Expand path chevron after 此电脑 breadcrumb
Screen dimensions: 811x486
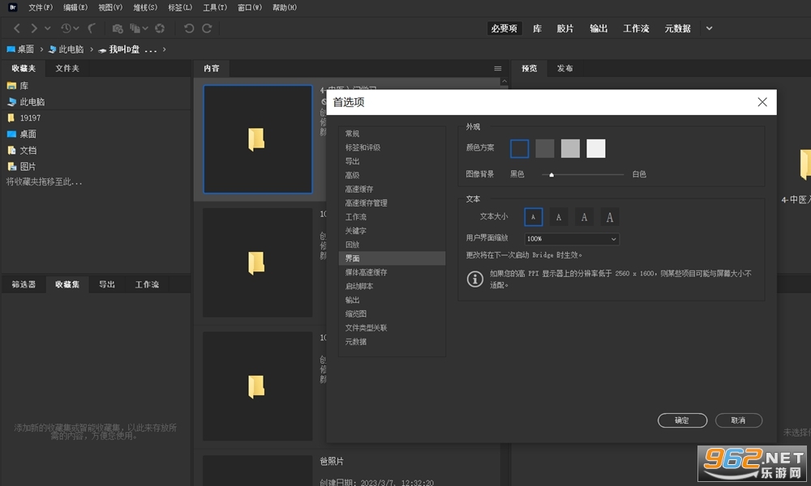92,49
